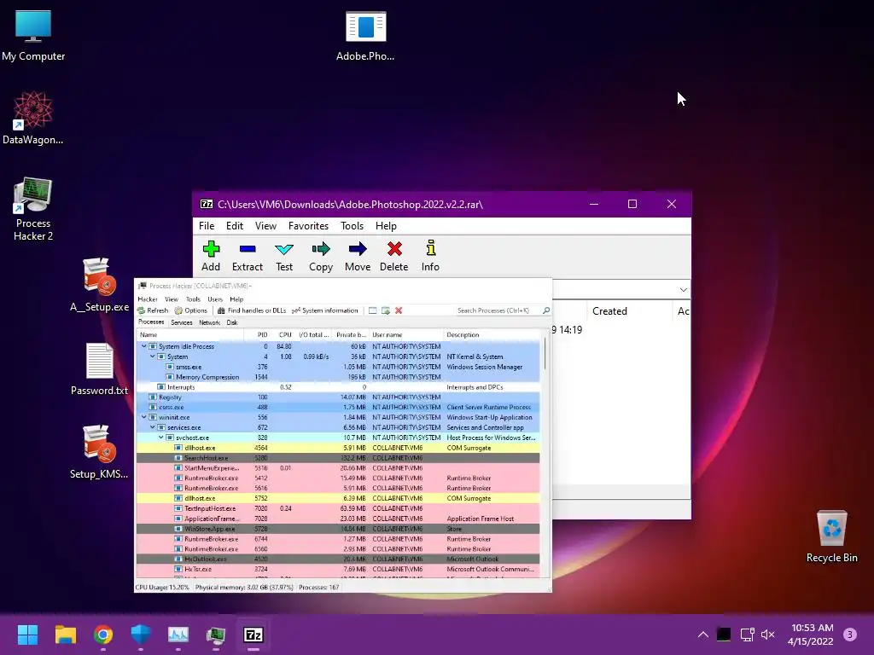Open Process Hacker Options

190,310
